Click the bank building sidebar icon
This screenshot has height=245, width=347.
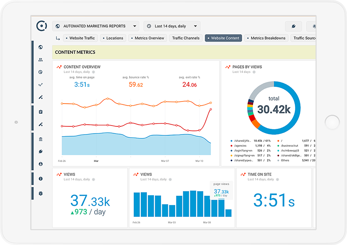tap(40, 139)
